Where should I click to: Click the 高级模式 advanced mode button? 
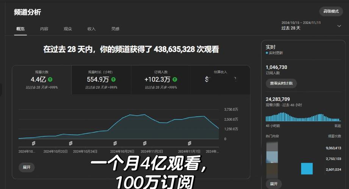click(x=331, y=11)
